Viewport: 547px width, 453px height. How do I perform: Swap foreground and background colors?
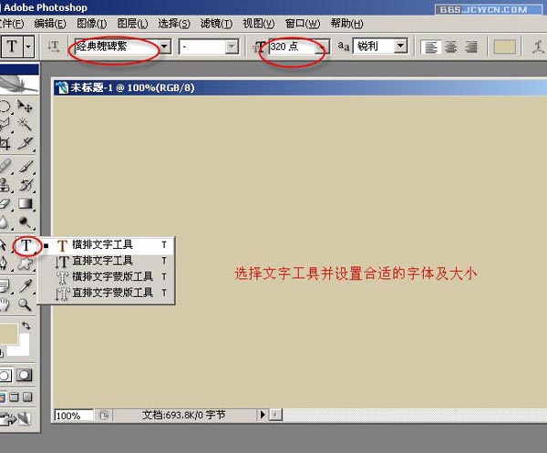click(26, 325)
